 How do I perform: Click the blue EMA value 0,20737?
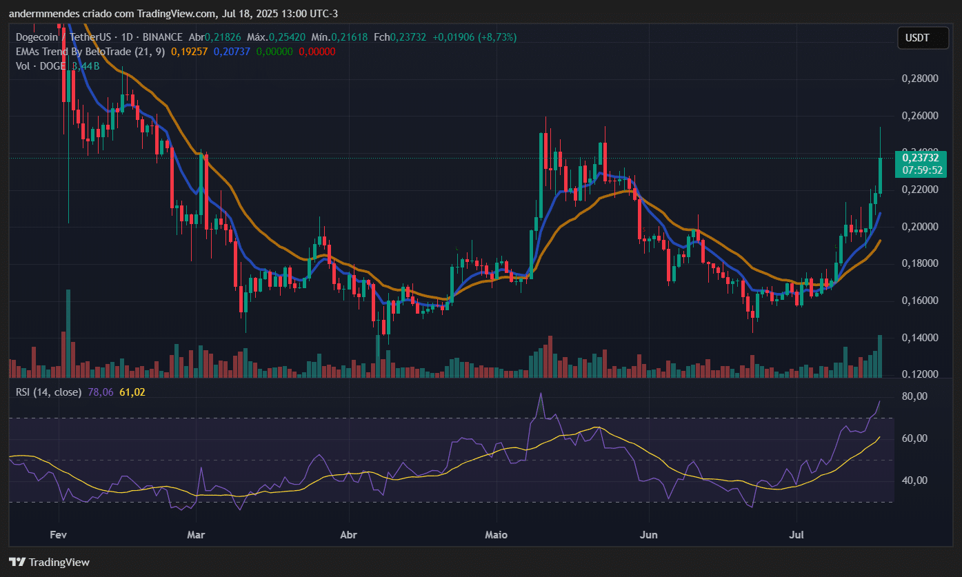tap(232, 52)
